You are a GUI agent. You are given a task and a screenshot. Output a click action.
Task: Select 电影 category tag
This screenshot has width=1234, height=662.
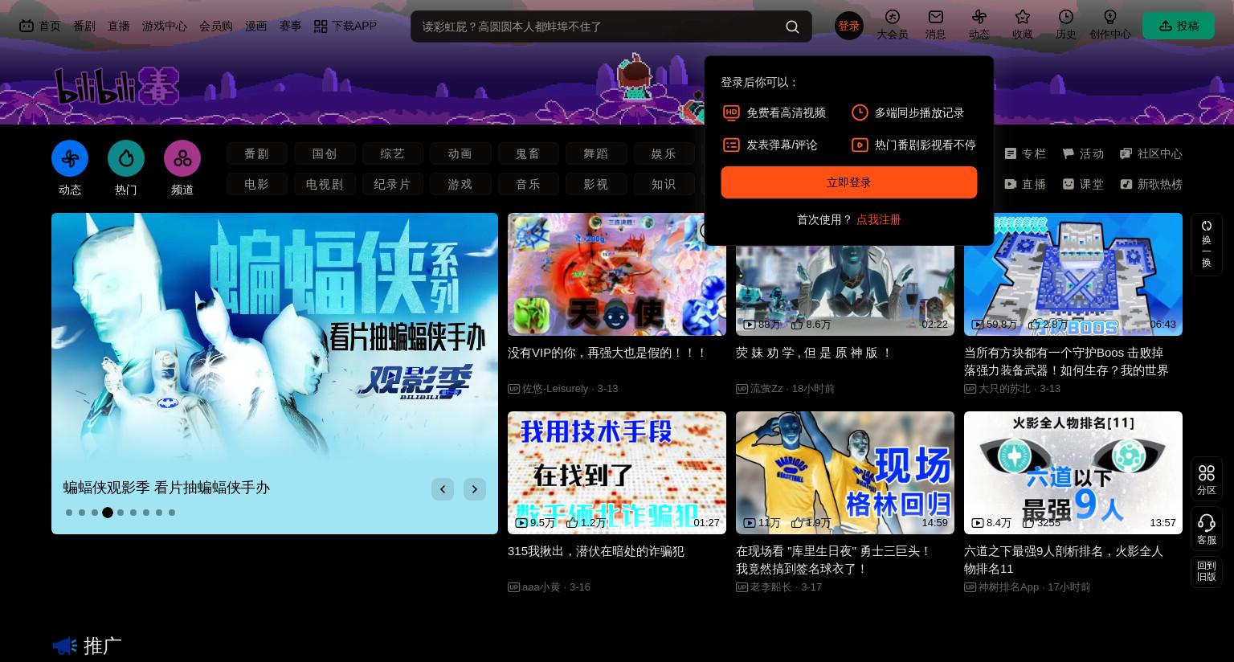[257, 184]
